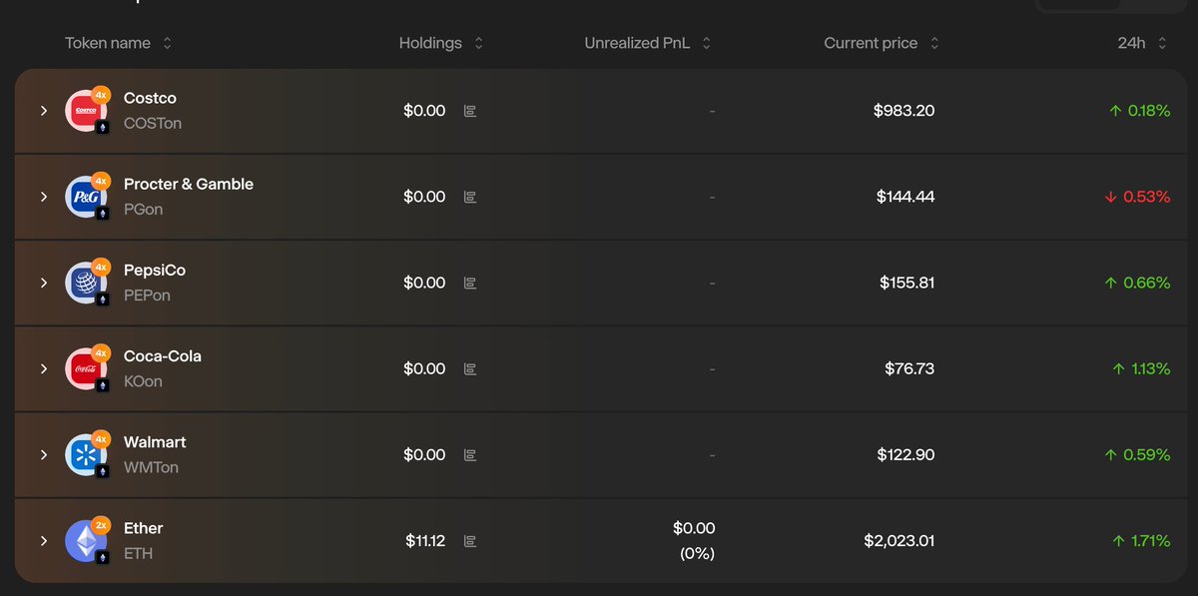Expand the Walmart row chevron
Viewport: 1198px width, 596px height.
pyautogui.click(x=44, y=454)
